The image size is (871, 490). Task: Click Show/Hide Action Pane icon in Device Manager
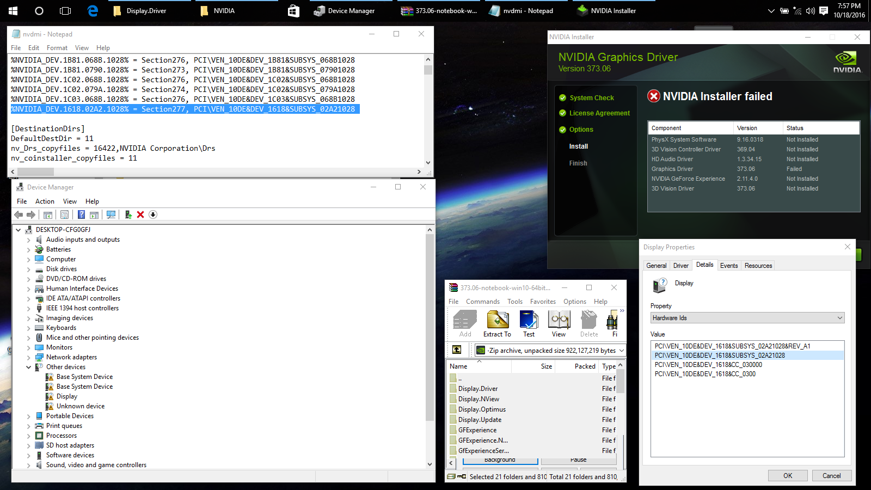pyautogui.click(x=94, y=215)
